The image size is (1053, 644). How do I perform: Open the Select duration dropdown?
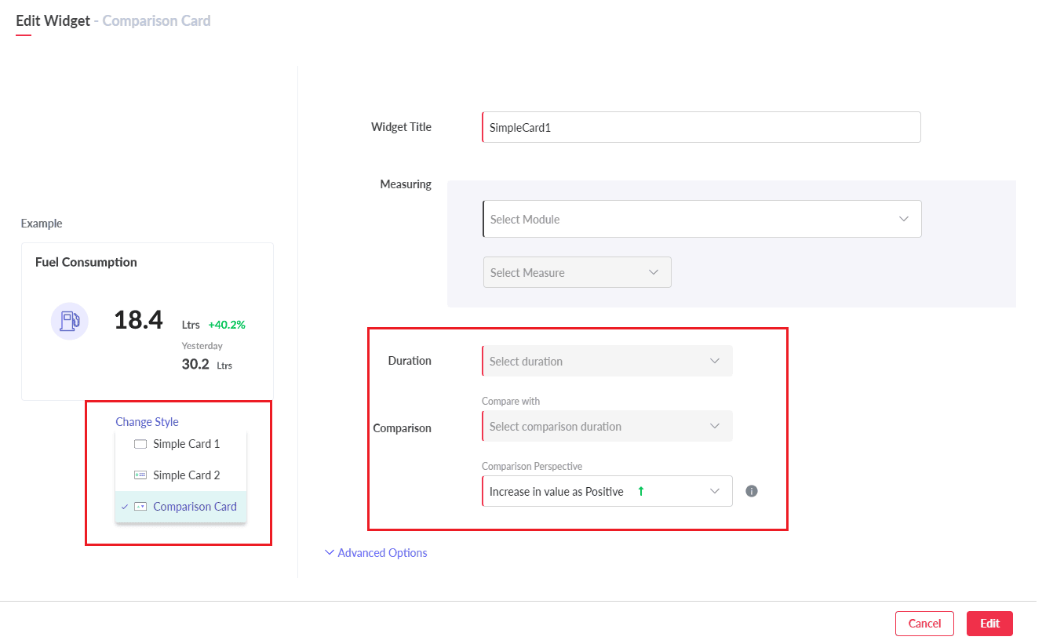607,362
